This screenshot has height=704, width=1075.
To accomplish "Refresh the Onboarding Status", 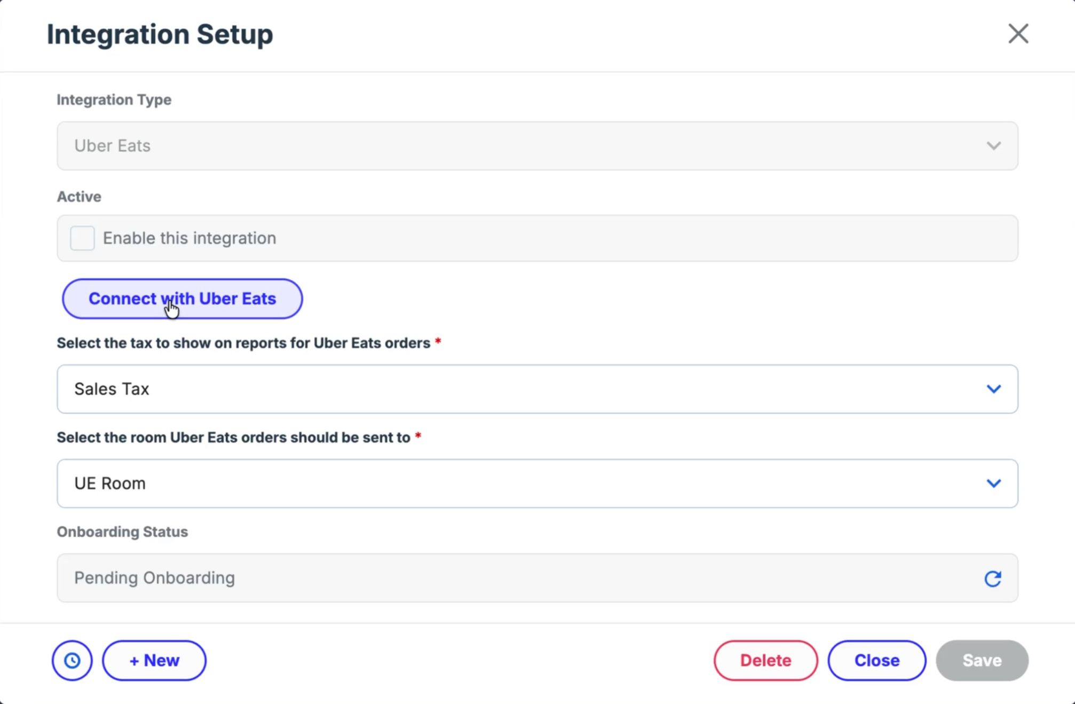I will [992, 578].
